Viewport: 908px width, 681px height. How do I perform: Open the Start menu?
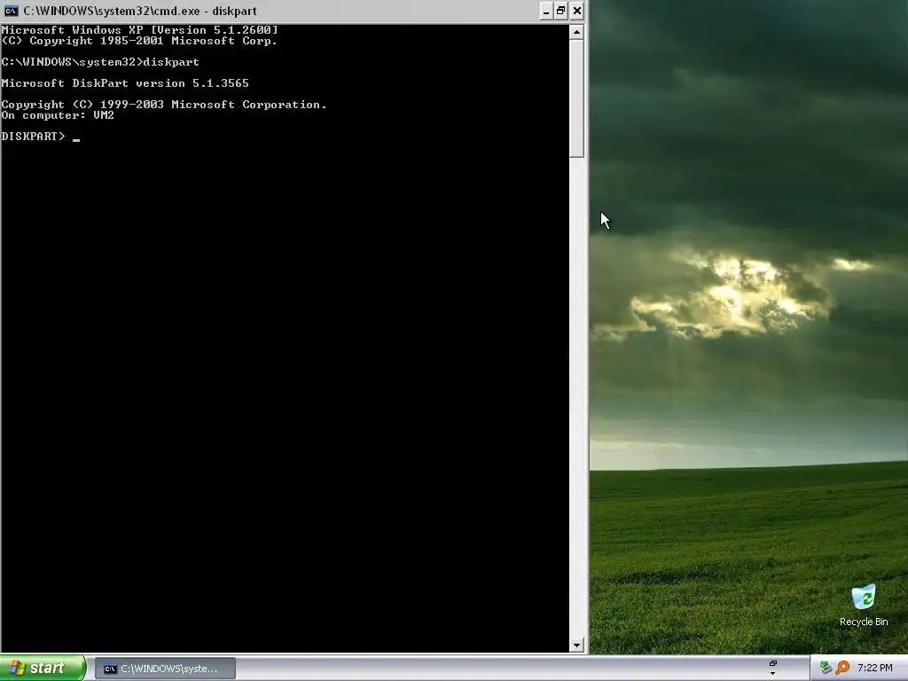click(43, 669)
